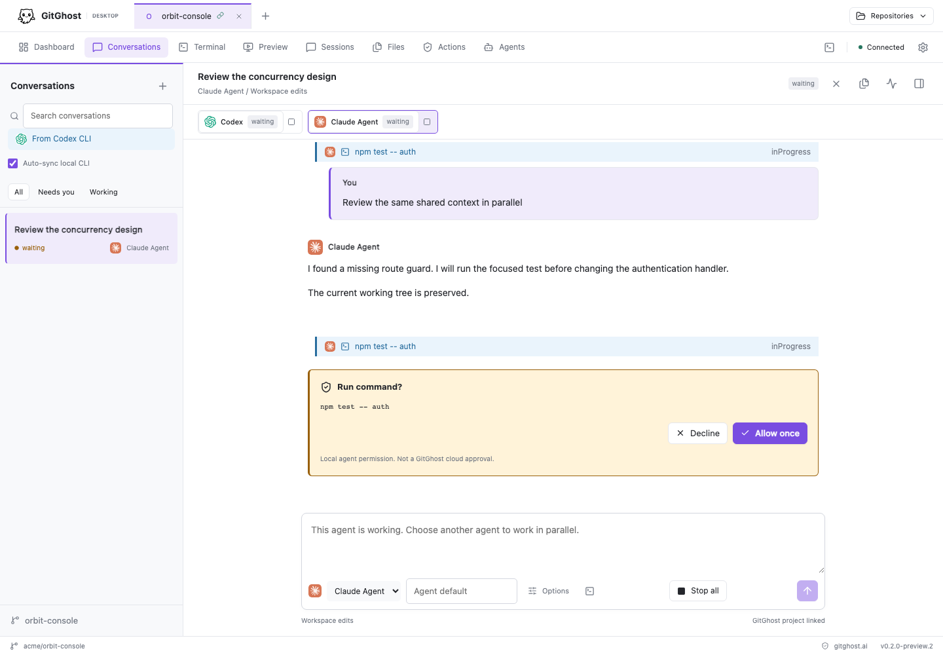Open the Options sliders button
This screenshot has height=655, width=943.
pos(549,591)
